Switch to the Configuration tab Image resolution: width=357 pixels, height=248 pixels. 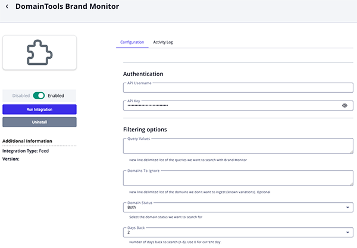pos(132,42)
